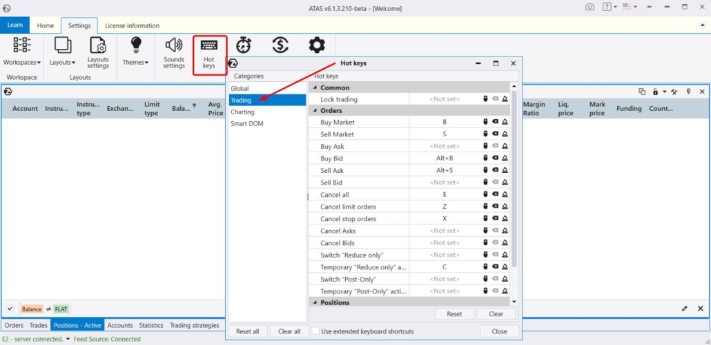The width and height of the screenshot is (711, 345).
Task: Switch to the Home ribbon tab
Action: click(46, 25)
